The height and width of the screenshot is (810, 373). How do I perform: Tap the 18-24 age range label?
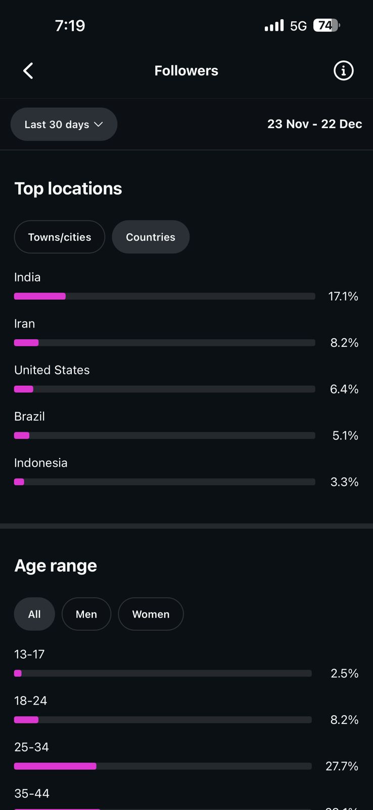(31, 701)
